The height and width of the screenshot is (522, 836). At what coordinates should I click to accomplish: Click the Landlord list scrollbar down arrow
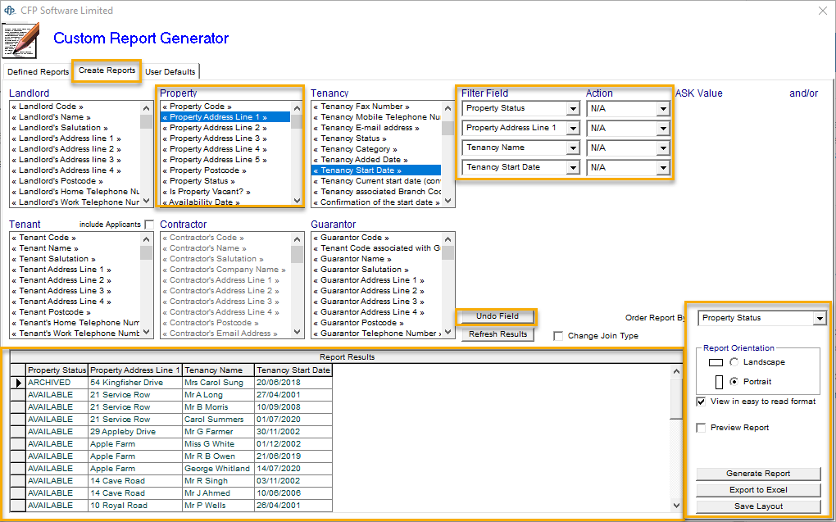click(x=147, y=201)
